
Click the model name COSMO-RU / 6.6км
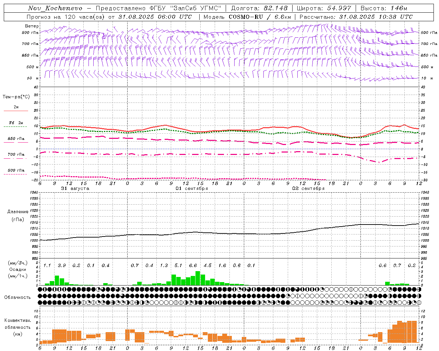coord(260,17)
